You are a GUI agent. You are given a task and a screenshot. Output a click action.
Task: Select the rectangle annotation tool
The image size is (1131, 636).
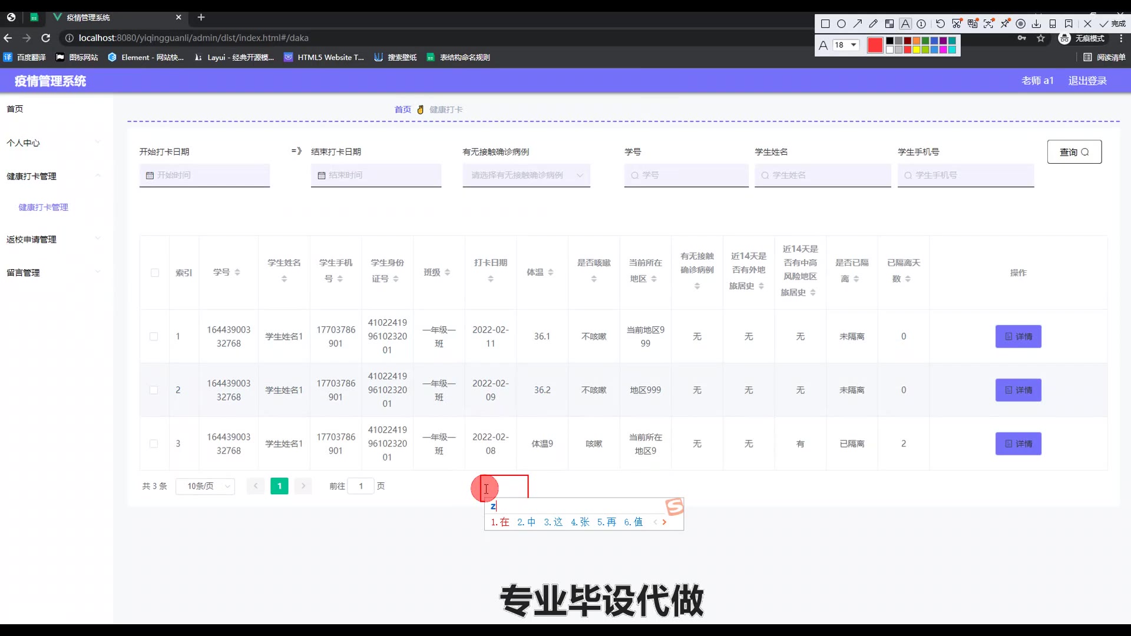(825, 24)
